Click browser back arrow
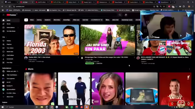195x109 pixels. pyautogui.click(x=2, y=6)
